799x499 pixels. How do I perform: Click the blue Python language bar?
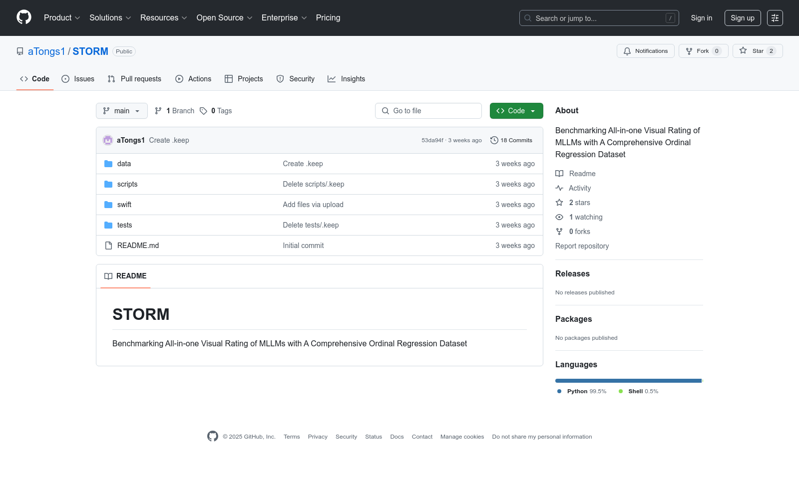point(628,381)
